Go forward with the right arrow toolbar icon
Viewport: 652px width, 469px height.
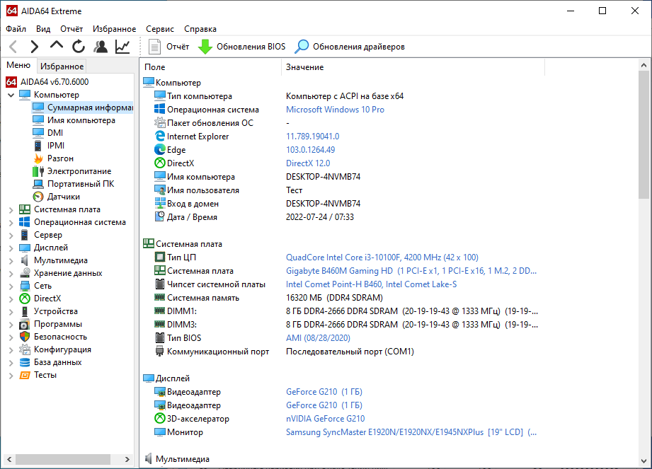[35, 47]
